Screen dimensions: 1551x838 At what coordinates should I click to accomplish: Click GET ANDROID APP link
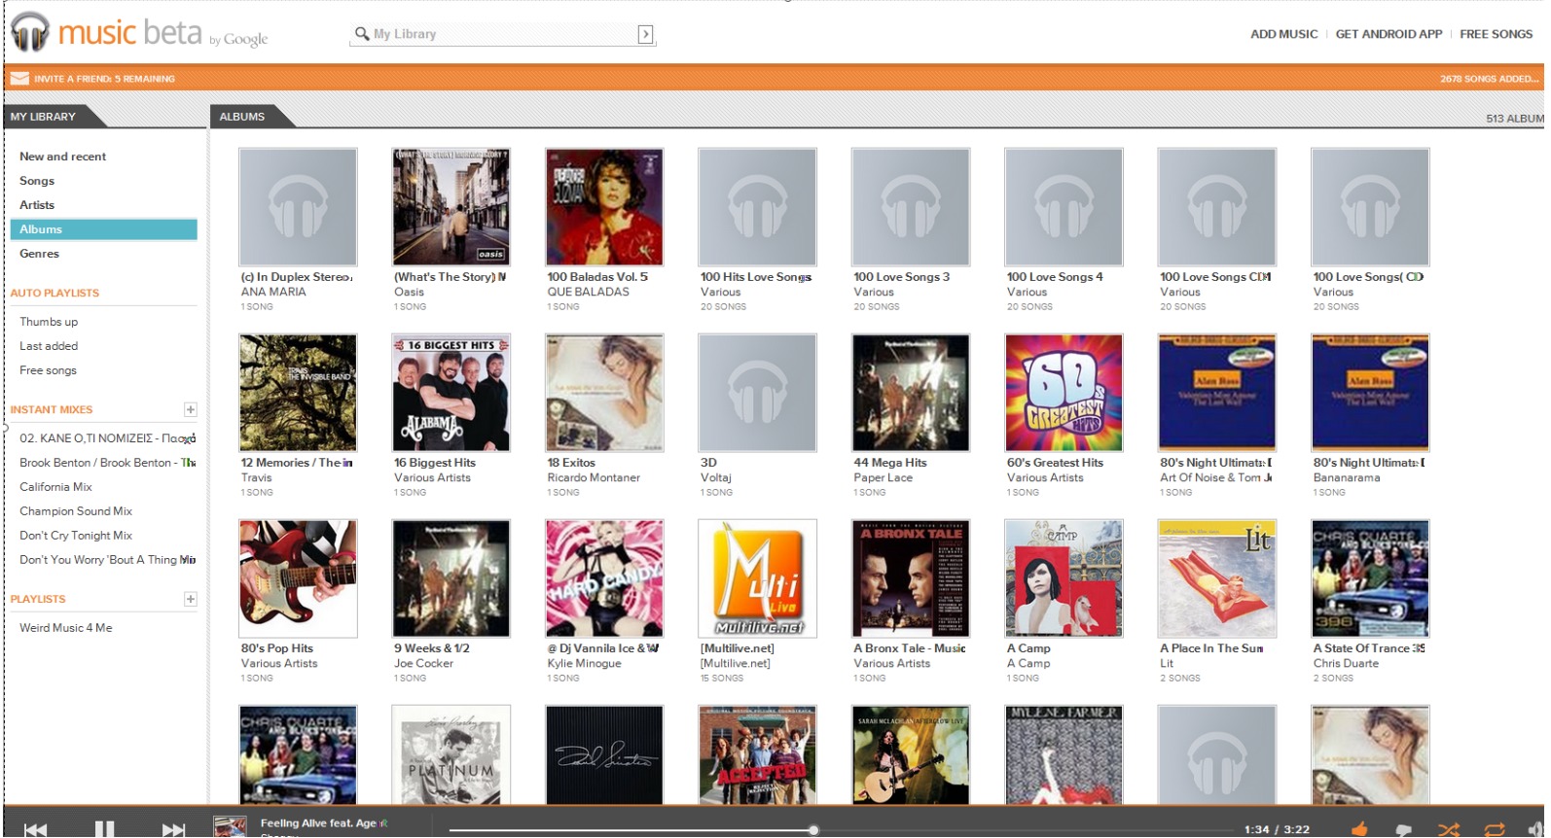coord(1389,34)
